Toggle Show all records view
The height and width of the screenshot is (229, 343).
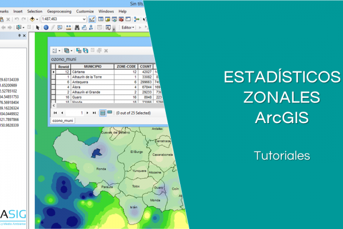[x=103, y=113]
